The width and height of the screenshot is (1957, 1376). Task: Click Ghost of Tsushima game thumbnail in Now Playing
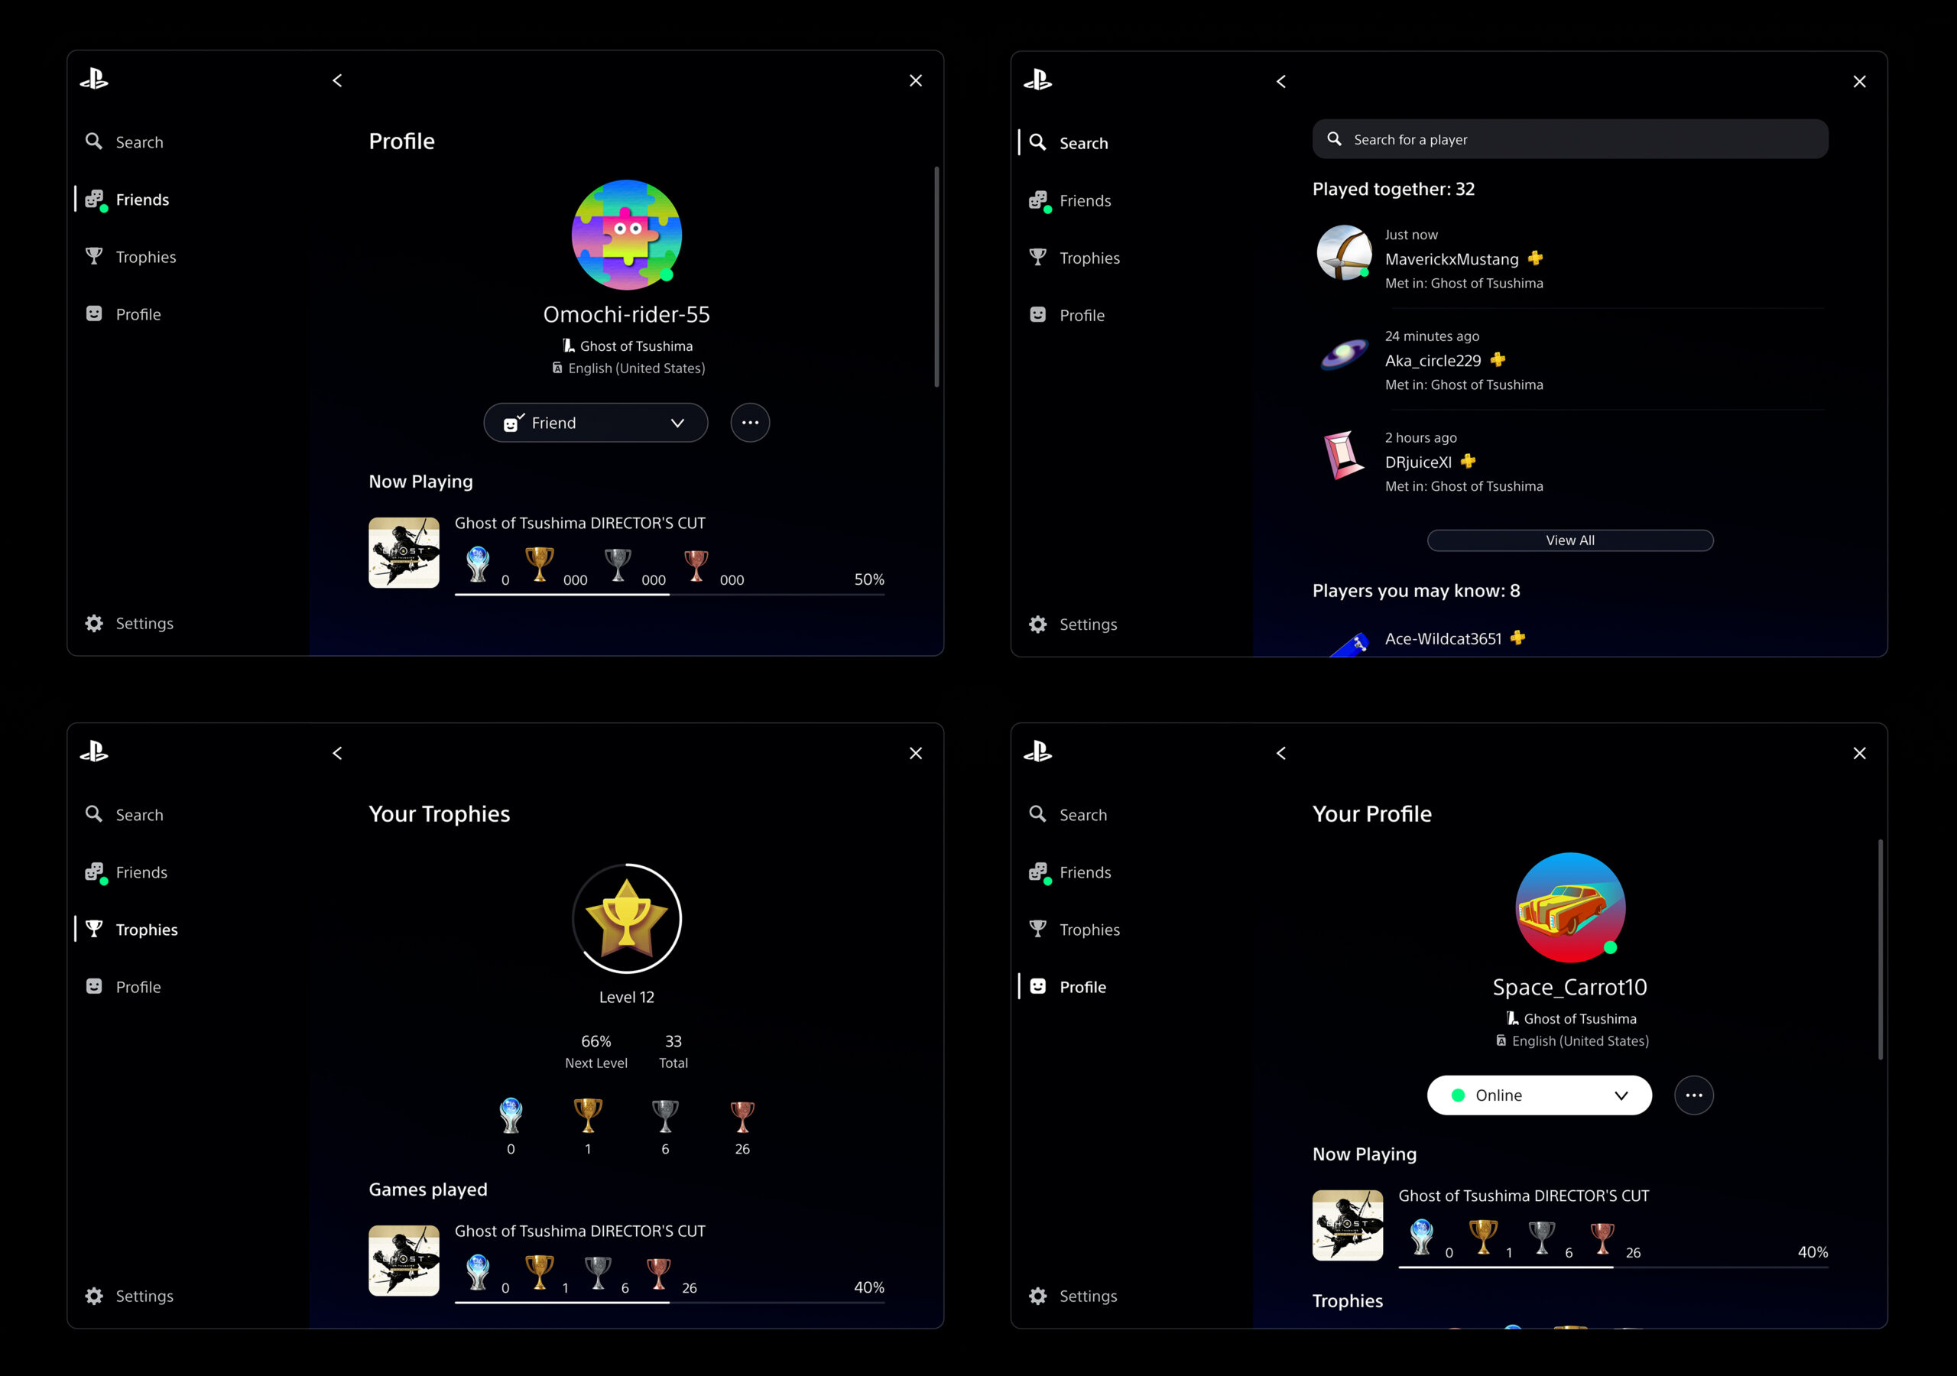click(405, 550)
